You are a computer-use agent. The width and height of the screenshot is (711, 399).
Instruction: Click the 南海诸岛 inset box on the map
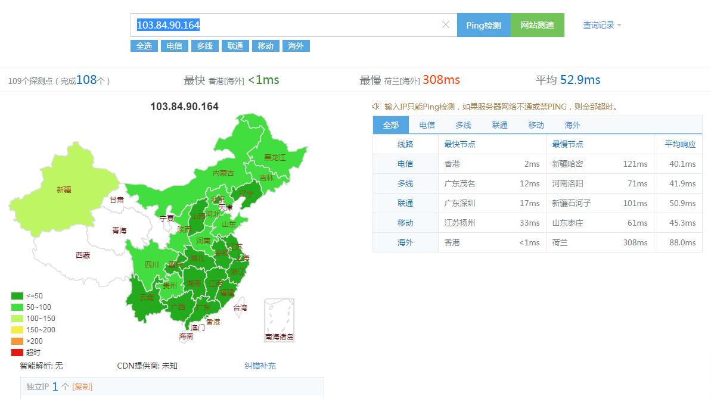278,320
